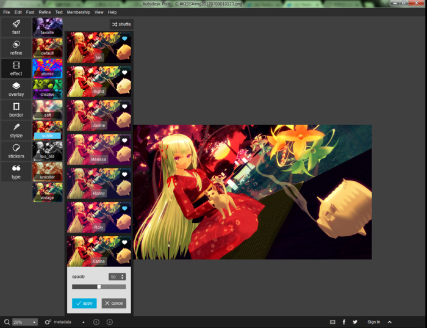Click the zoom magnifier icon
Viewport: 427px width, 328px height.
pos(7,322)
